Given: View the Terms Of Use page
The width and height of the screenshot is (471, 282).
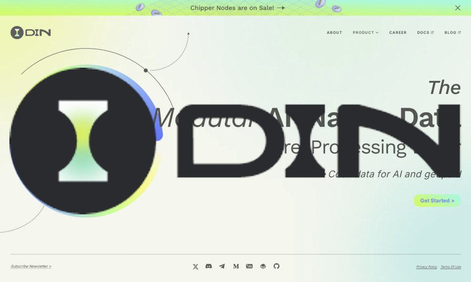Looking at the screenshot, I should click(451, 267).
